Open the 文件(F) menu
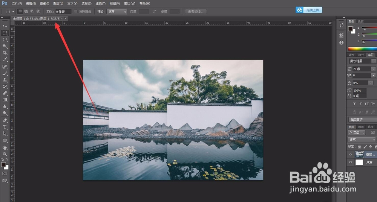This screenshot has height=202, width=377. point(17,4)
